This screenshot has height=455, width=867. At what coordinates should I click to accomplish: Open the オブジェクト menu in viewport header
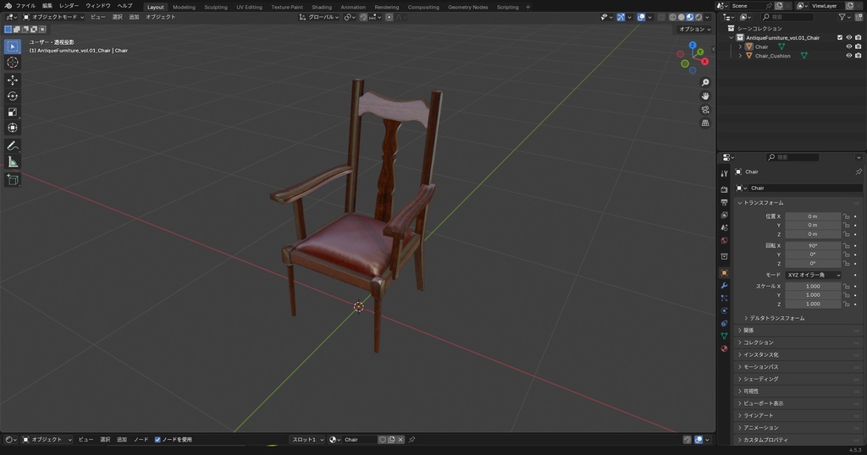pyautogui.click(x=160, y=17)
